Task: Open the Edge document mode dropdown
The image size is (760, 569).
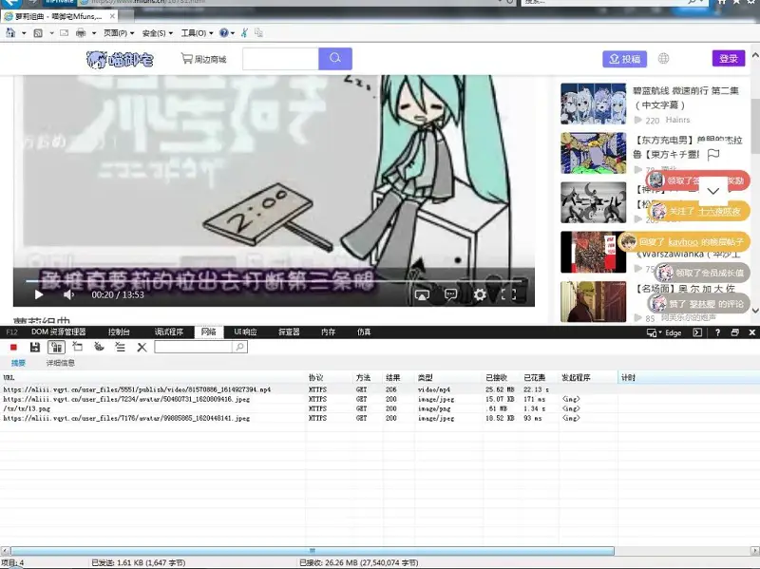Action: 664,332
